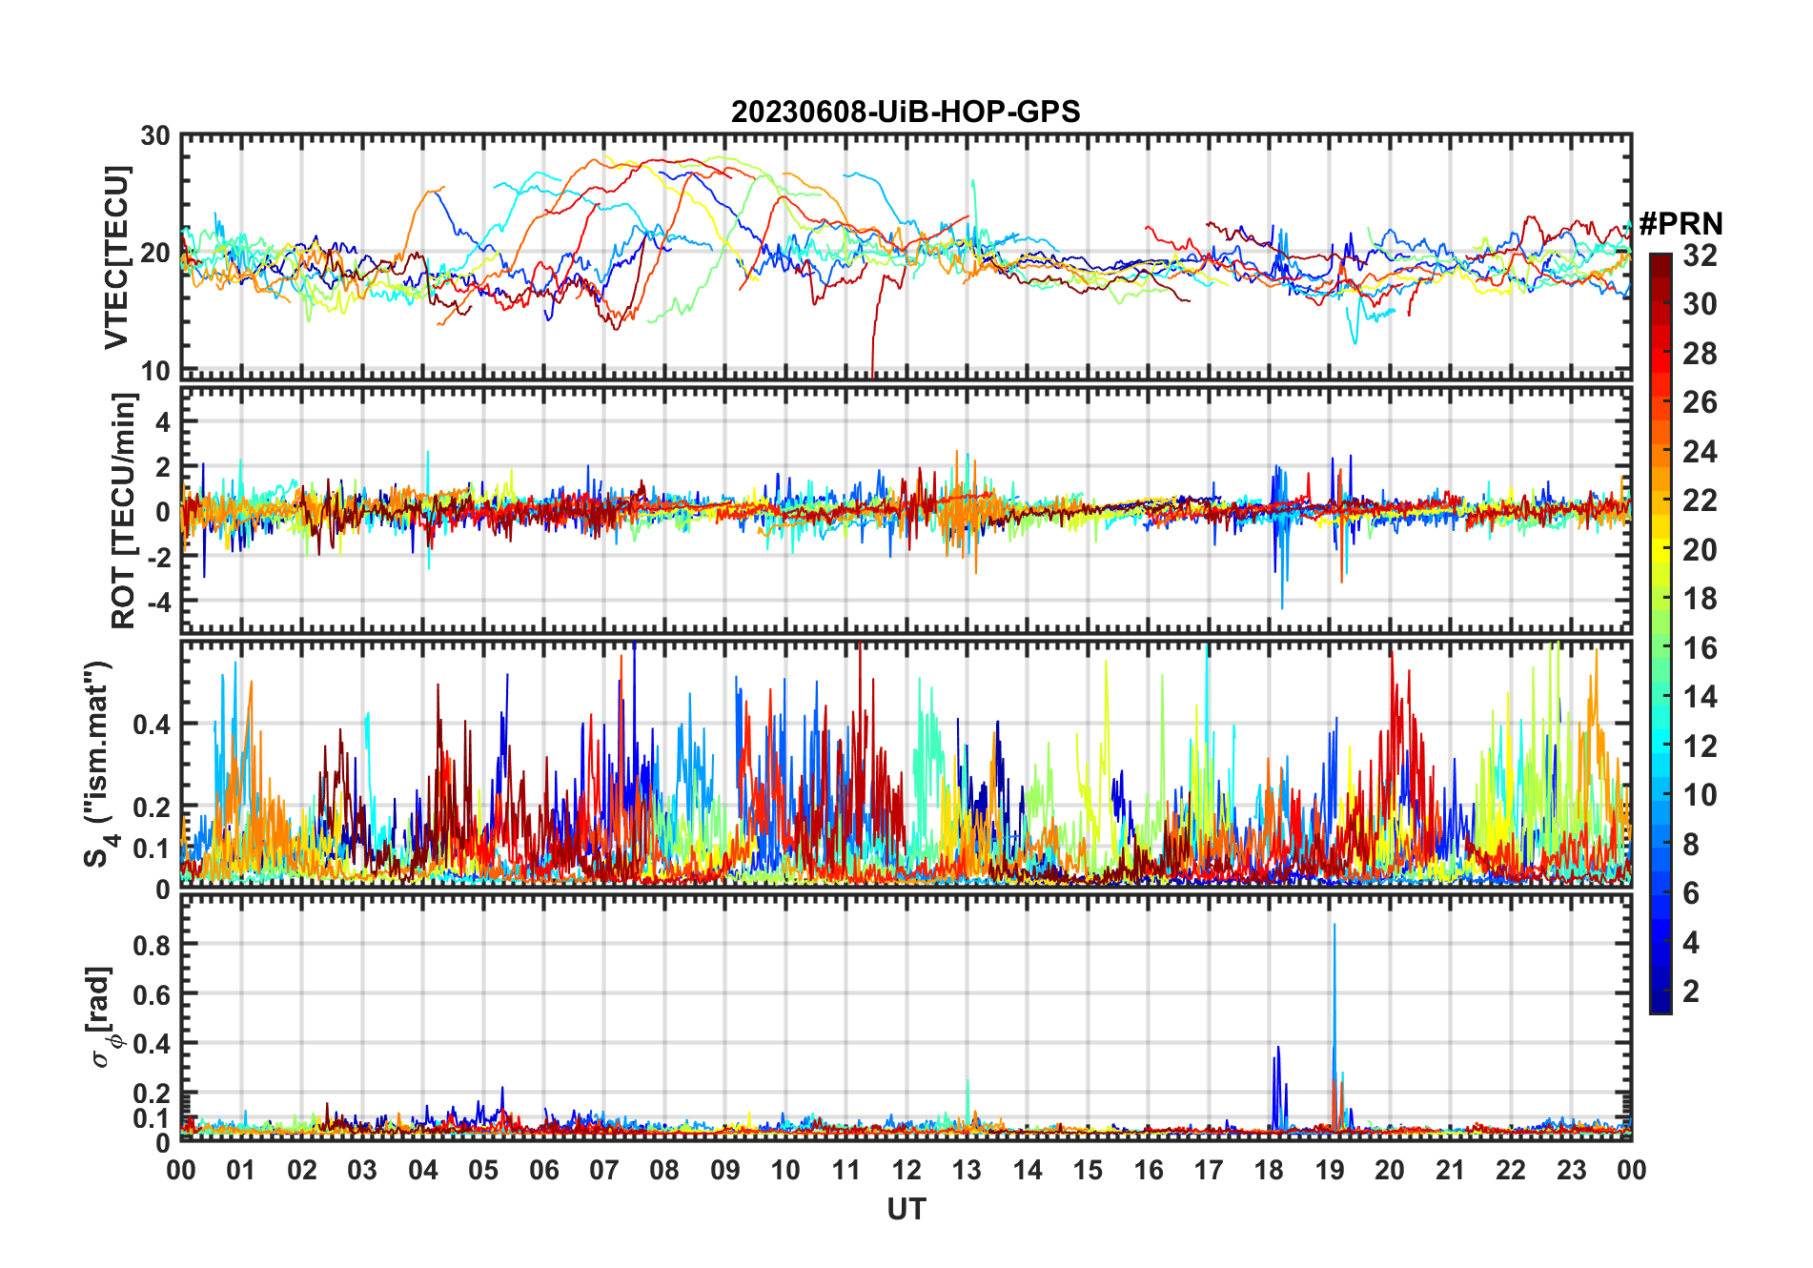
Task: Click hour label "05" on the UT axis
Action: pos(483,1170)
